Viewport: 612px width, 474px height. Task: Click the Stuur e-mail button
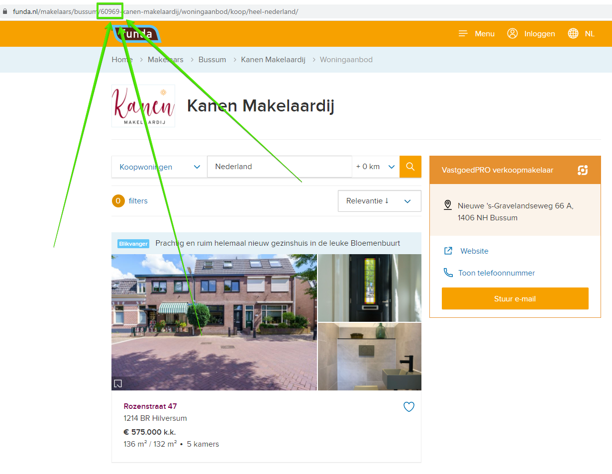pos(515,298)
